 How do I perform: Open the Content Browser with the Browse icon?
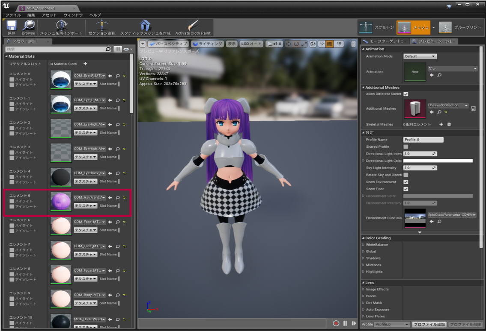[28, 27]
